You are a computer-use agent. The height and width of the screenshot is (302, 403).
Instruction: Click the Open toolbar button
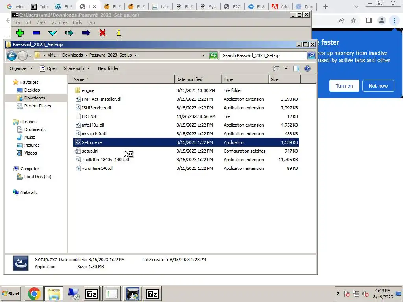pos(48,68)
